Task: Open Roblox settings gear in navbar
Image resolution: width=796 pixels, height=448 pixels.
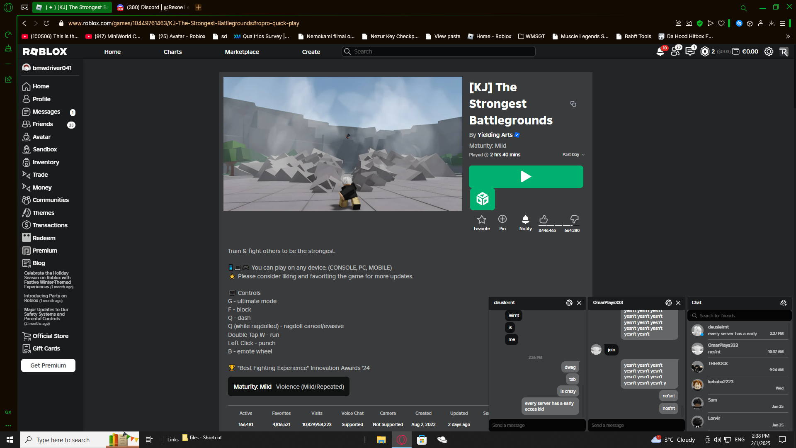Action: coord(769,51)
